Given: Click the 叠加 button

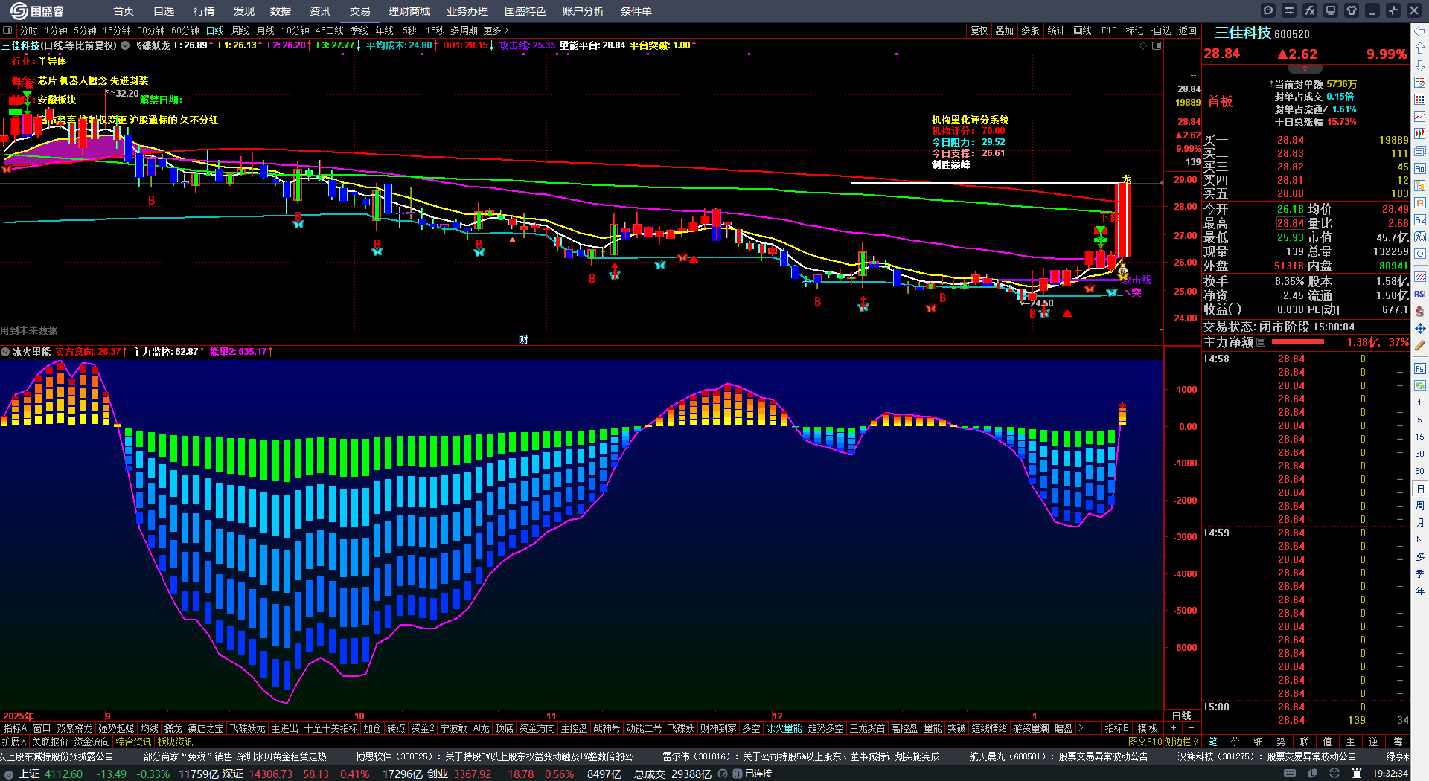Looking at the screenshot, I should tap(1005, 30).
